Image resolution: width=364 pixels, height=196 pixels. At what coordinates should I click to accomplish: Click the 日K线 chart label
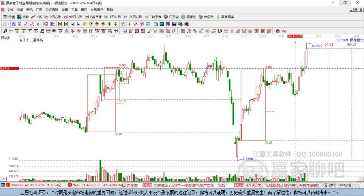point(5,38)
